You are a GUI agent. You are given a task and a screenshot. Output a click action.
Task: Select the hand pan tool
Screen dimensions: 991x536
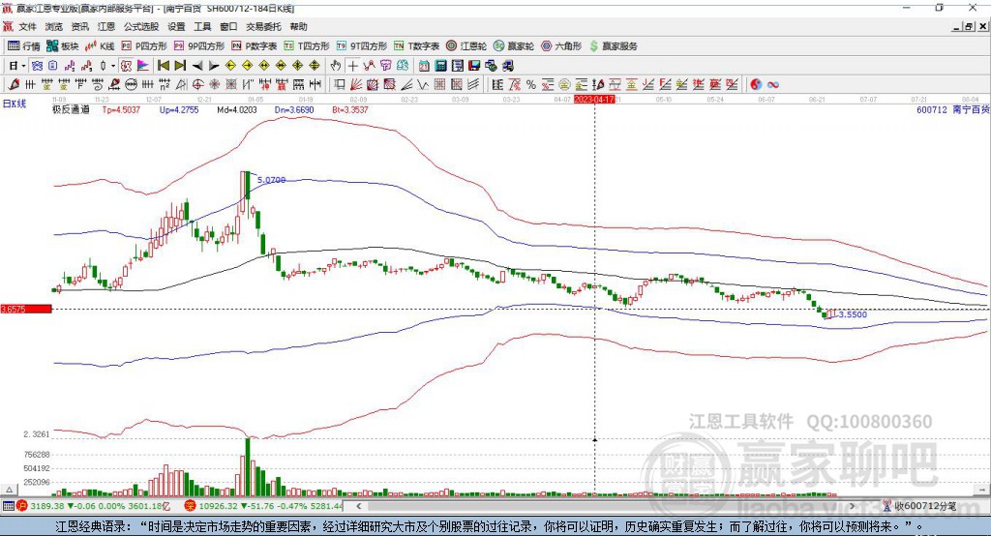336,66
